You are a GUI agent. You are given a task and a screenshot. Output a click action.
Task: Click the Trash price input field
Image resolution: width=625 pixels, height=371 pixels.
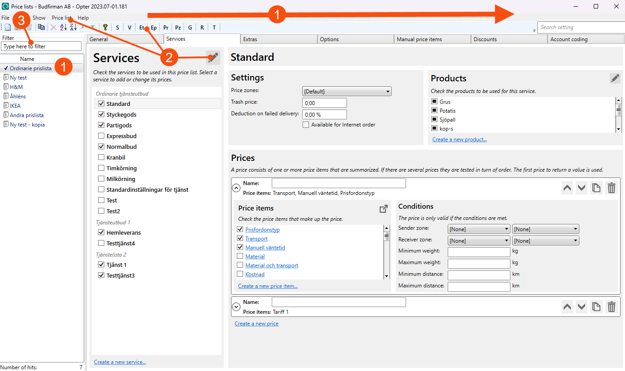tap(325, 103)
